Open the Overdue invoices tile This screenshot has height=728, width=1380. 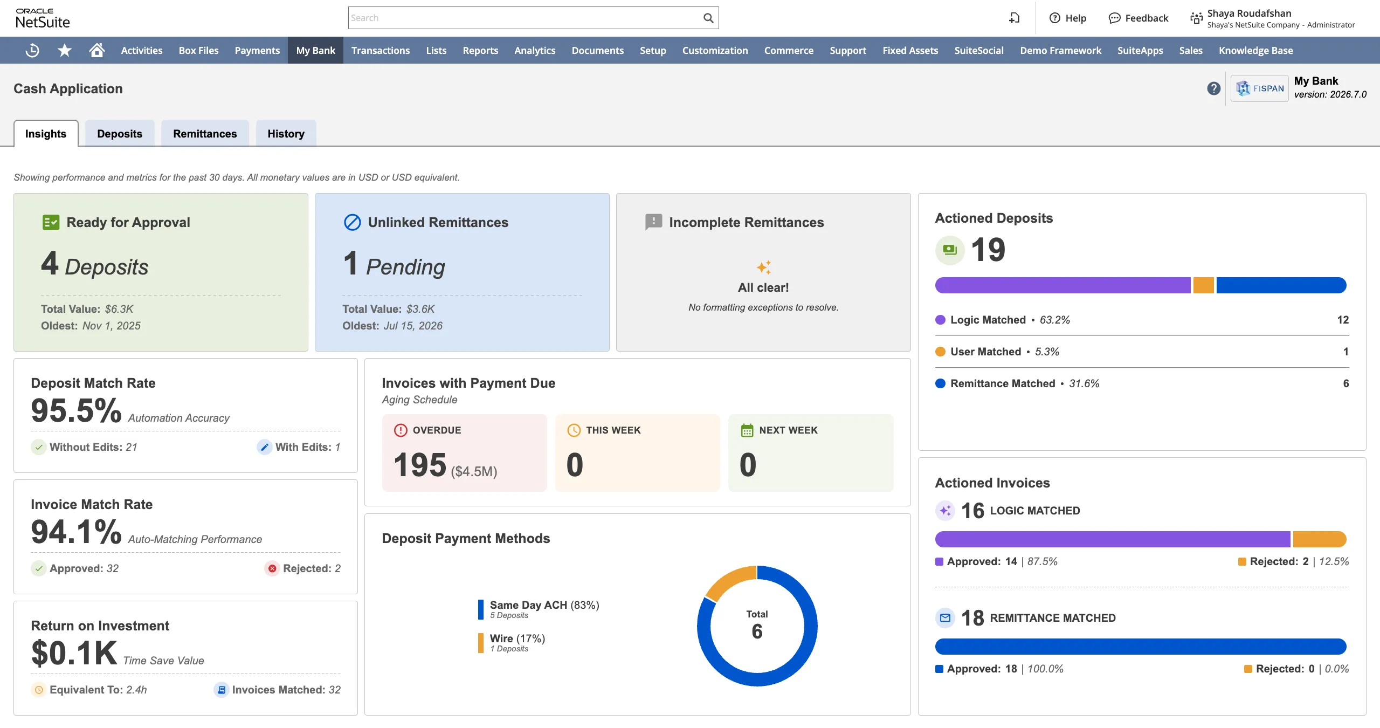tap(464, 452)
